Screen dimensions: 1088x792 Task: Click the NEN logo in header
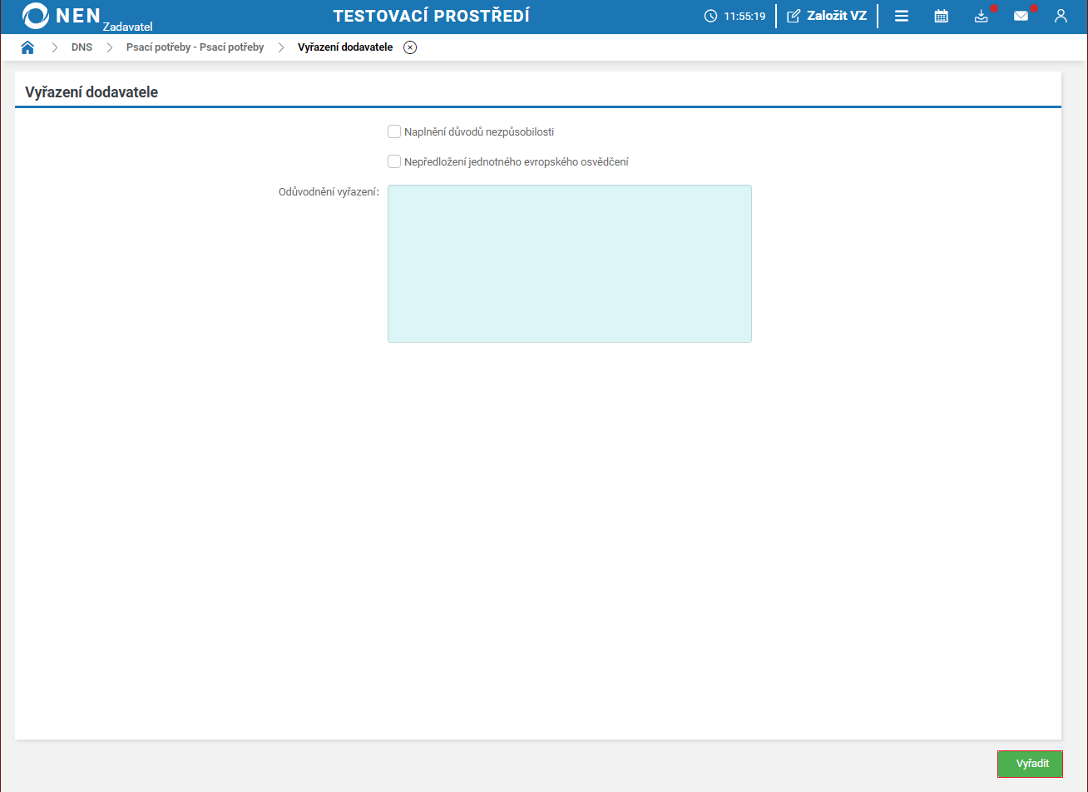tap(62, 16)
